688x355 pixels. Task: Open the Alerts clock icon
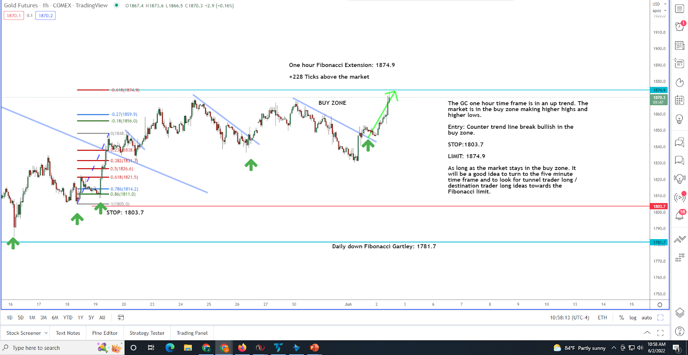click(x=679, y=27)
